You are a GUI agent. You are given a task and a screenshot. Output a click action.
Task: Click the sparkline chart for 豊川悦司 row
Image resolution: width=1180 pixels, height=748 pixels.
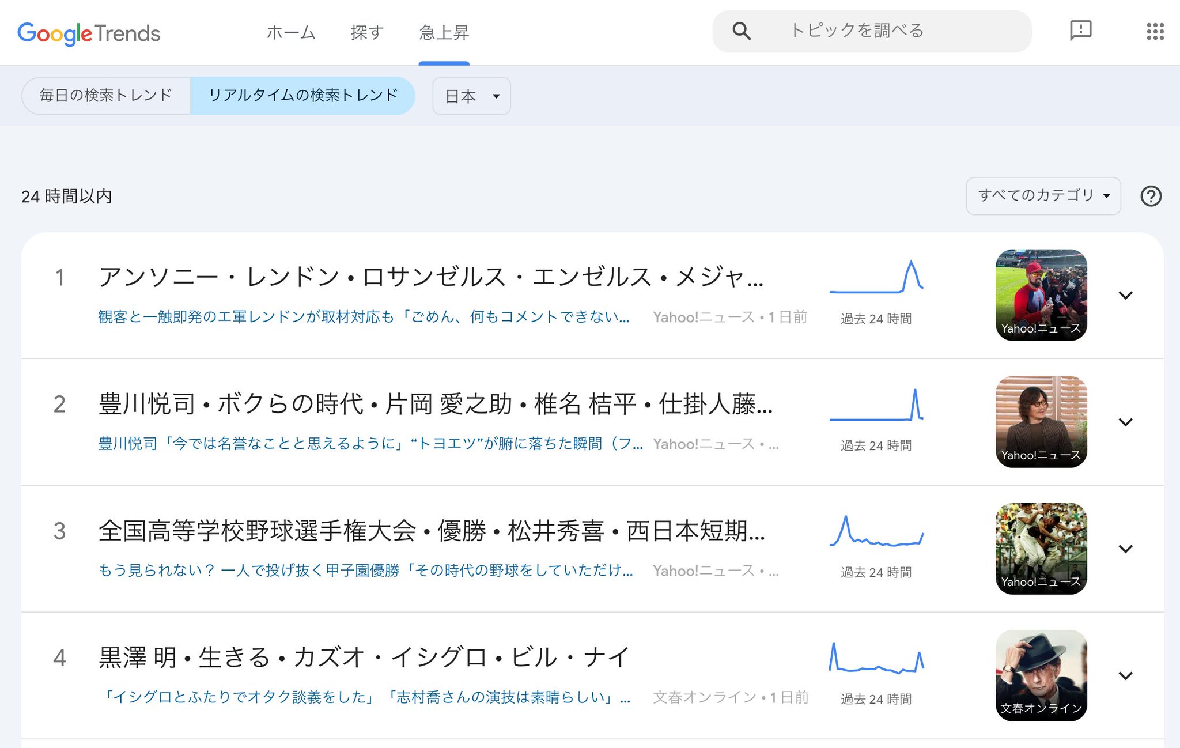coord(876,405)
